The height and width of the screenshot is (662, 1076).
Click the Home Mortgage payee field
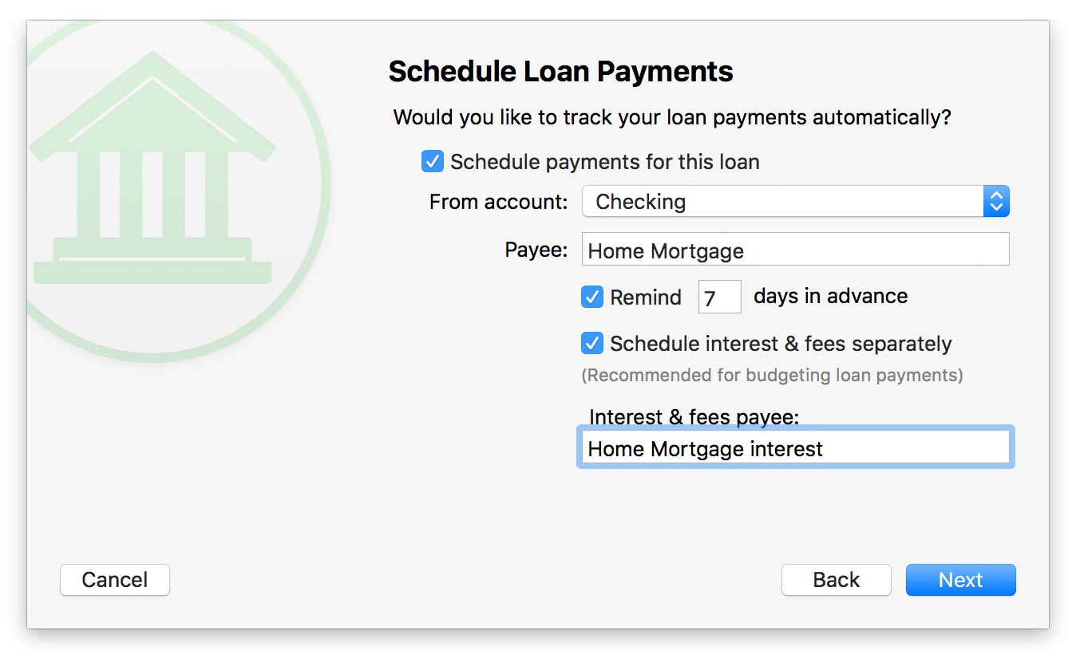coord(795,250)
